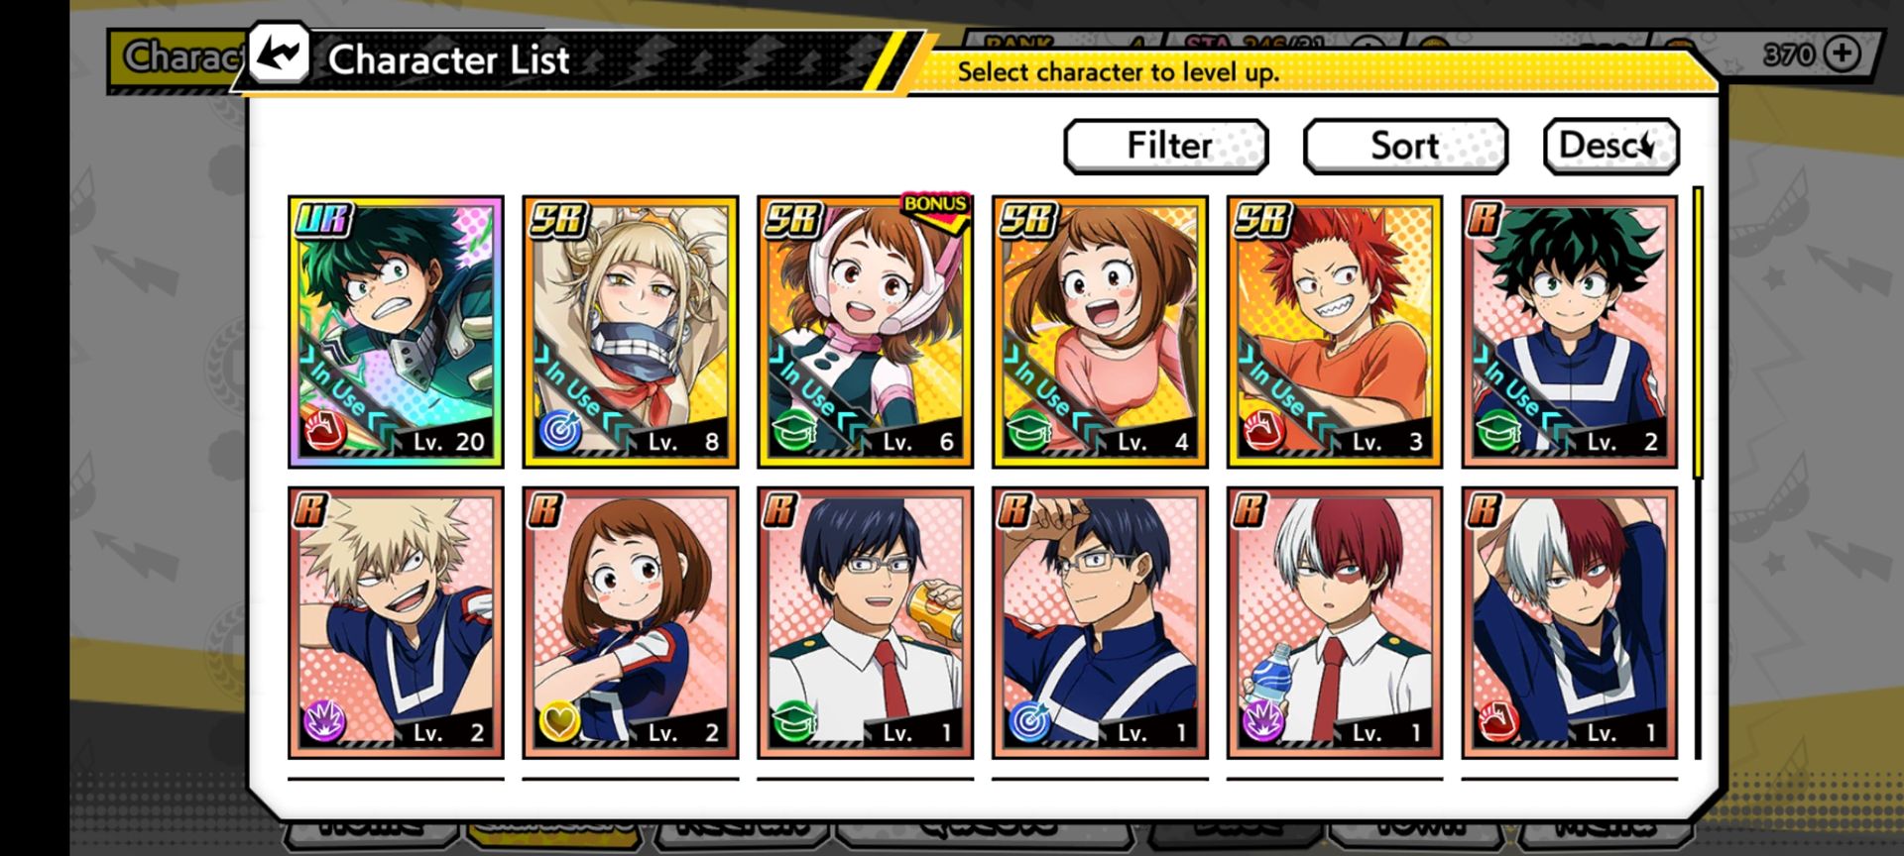Tap the green graduation cap on Iida card
The height and width of the screenshot is (856, 1904).
[x=793, y=721]
